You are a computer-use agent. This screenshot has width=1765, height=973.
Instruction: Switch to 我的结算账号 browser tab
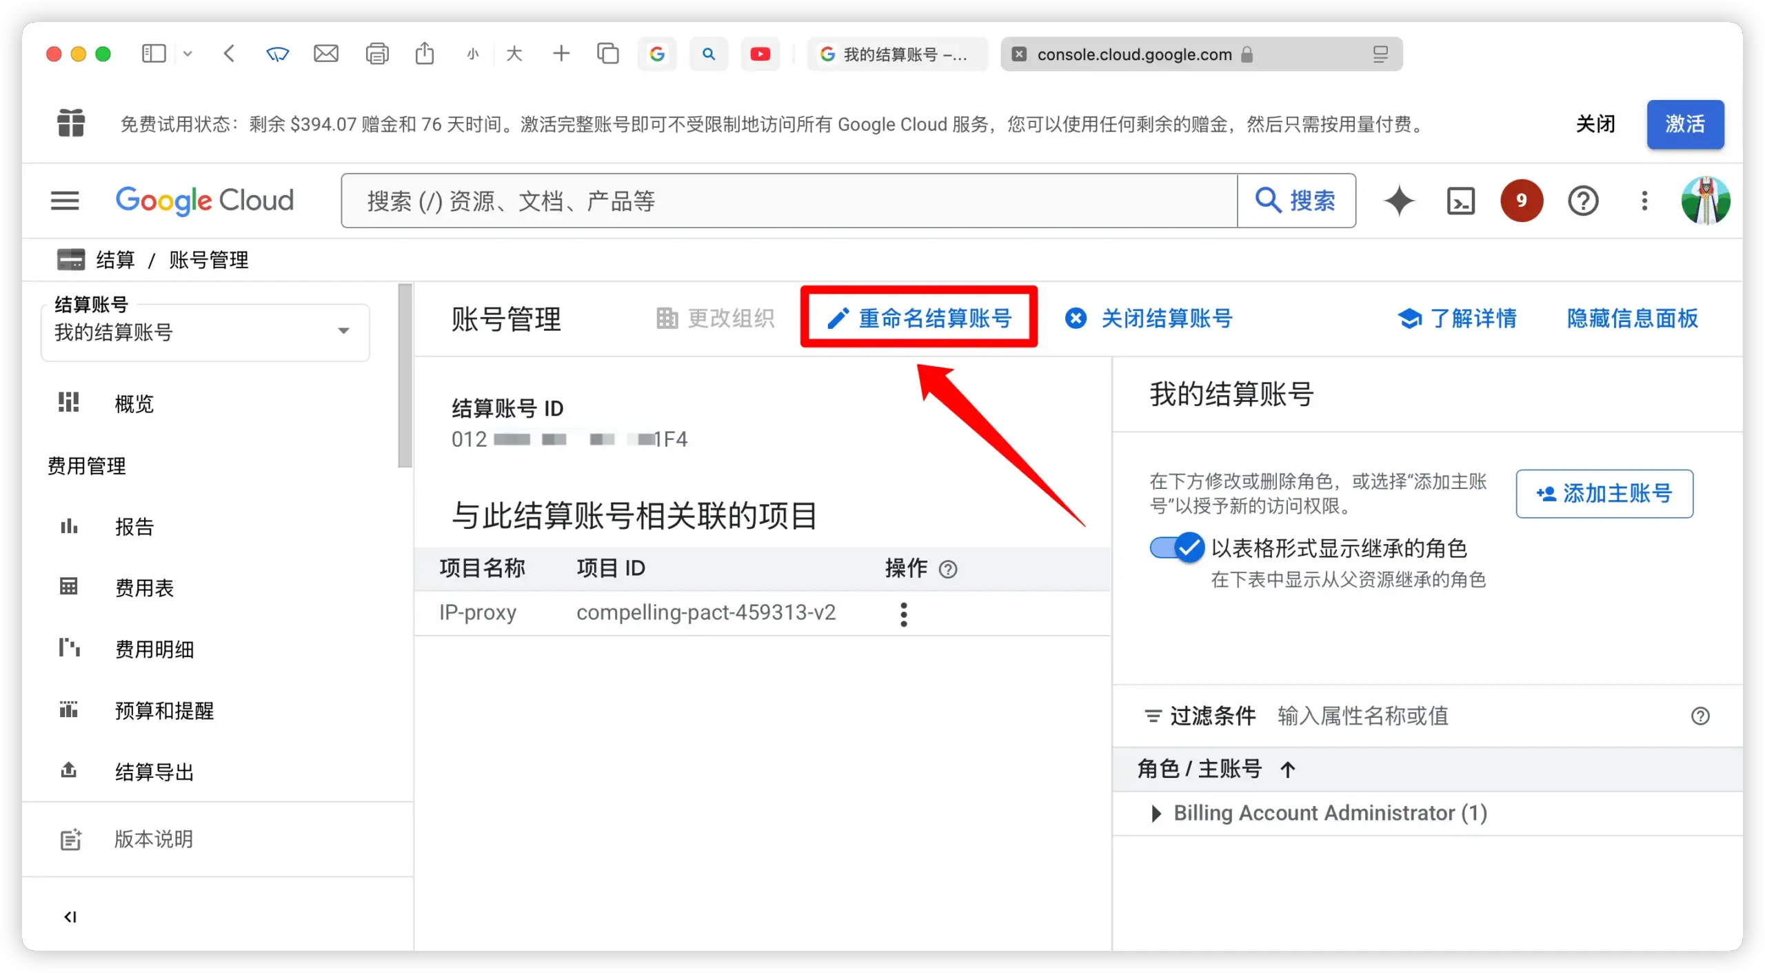(897, 54)
